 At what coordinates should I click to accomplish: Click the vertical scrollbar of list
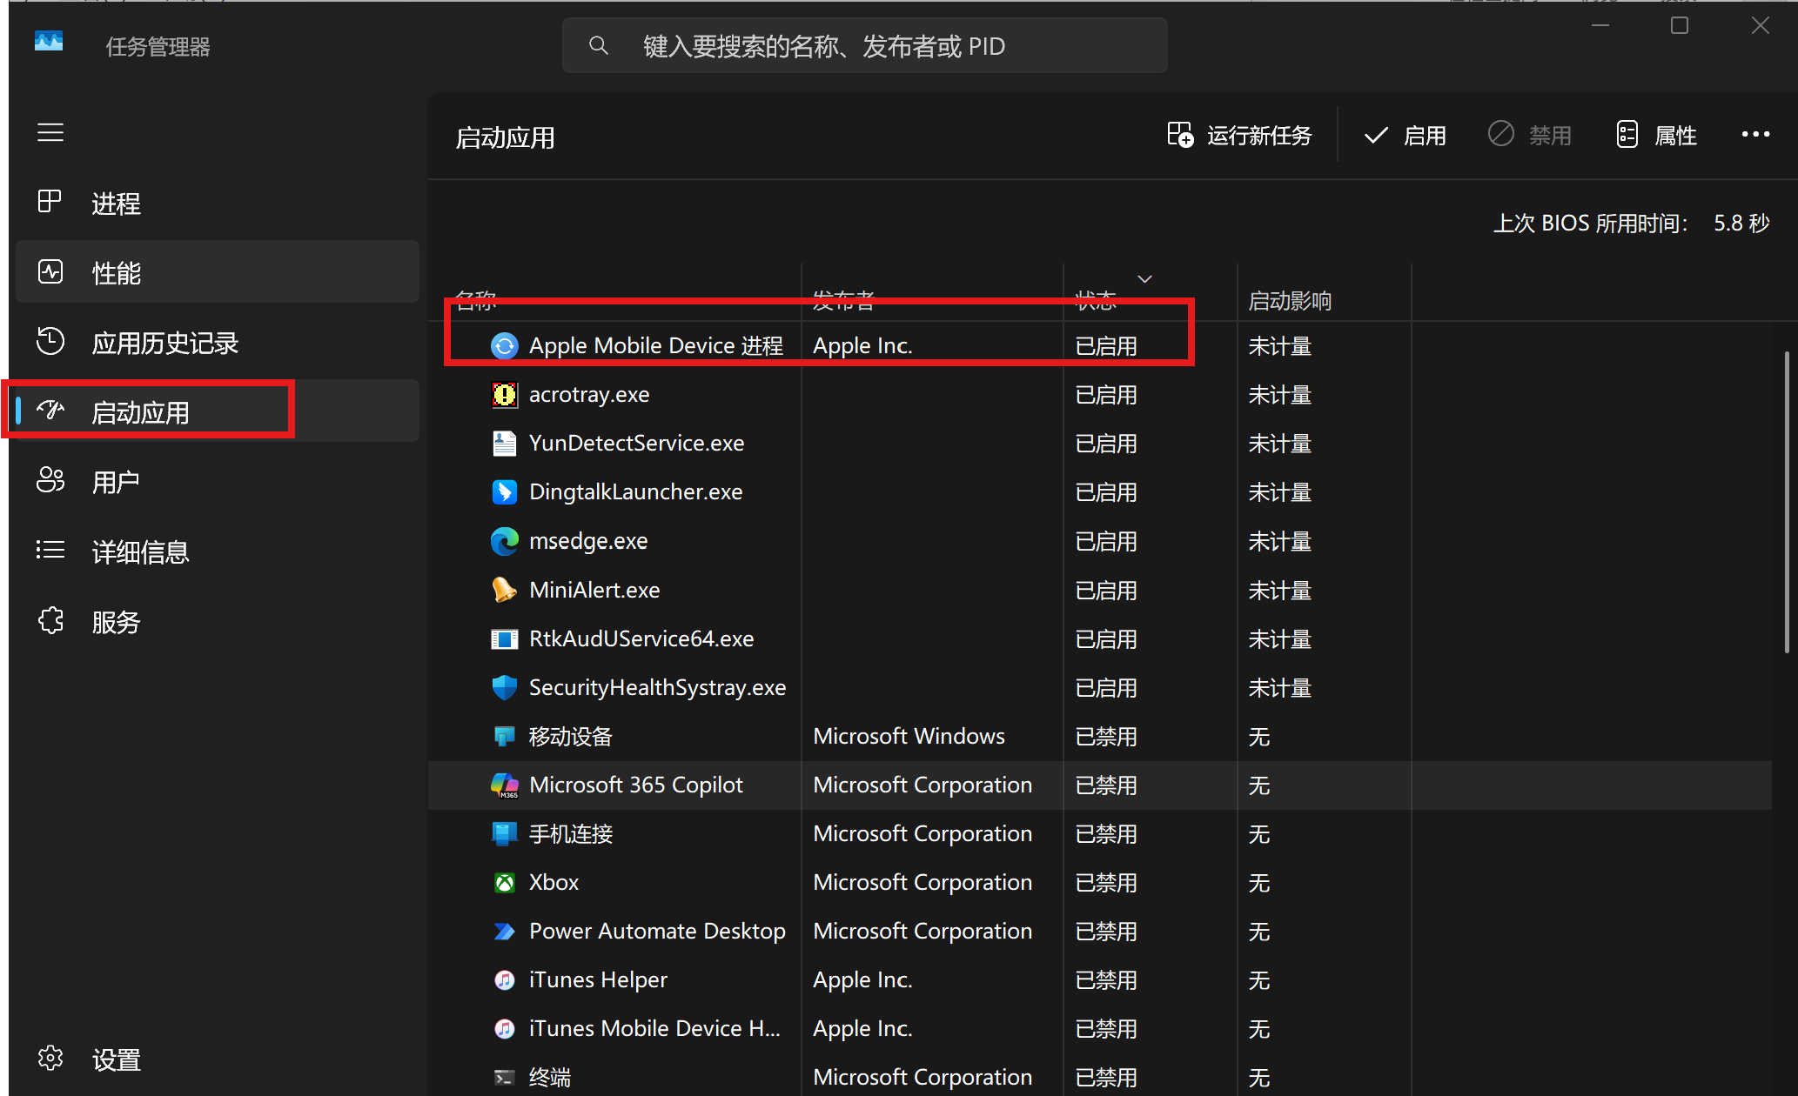coord(1786,501)
